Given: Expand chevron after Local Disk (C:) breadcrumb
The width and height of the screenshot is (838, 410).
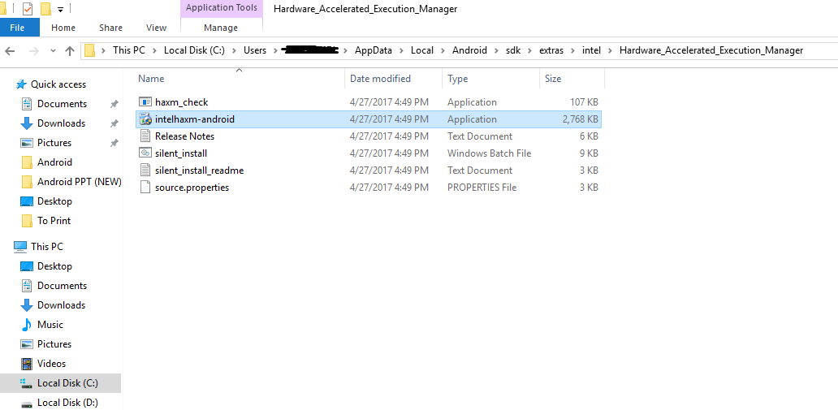Looking at the screenshot, I should 234,51.
